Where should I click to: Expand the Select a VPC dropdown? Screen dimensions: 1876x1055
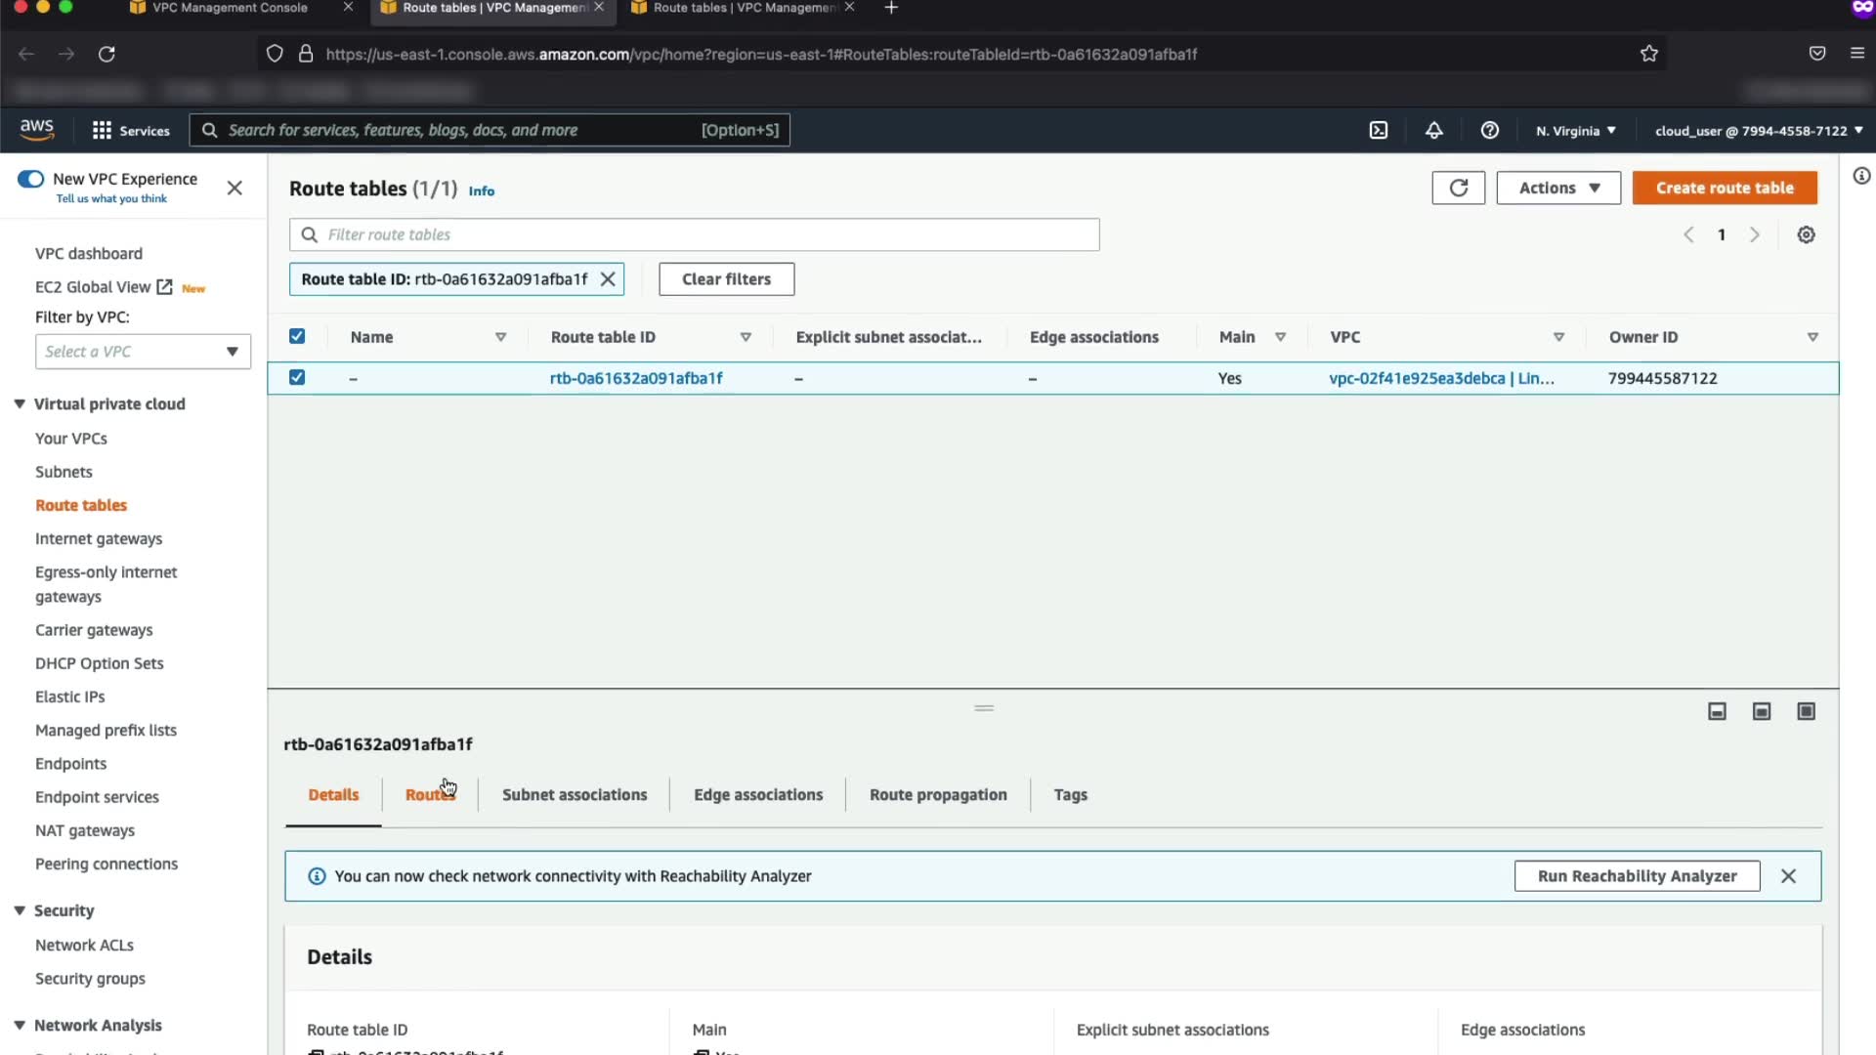click(x=143, y=352)
